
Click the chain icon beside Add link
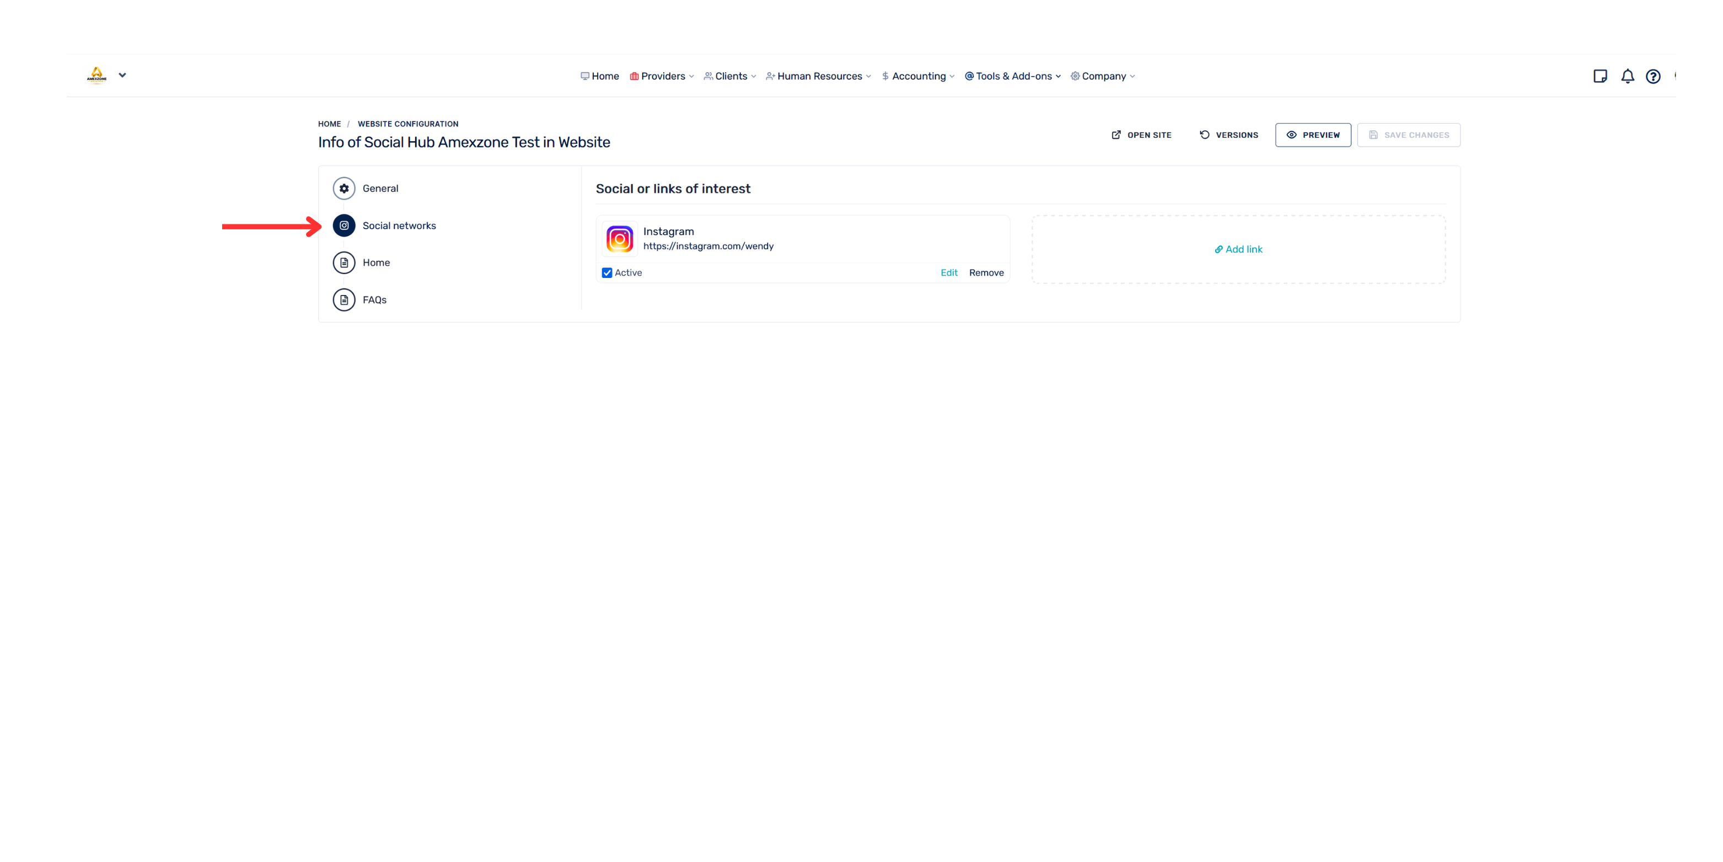pos(1219,250)
